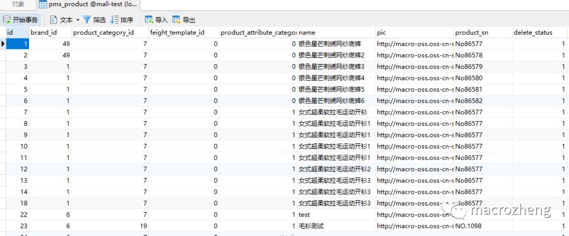This screenshot has height=236, width=569.
Task: Click the table icon on pms_product tab
Action: pyautogui.click(x=43, y=5)
